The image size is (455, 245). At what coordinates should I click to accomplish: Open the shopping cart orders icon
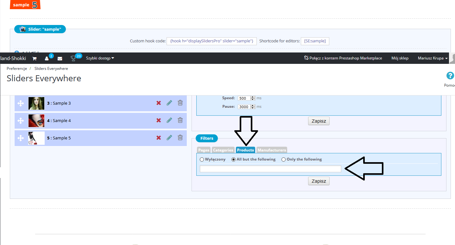pyautogui.click(x=35, y=58)
